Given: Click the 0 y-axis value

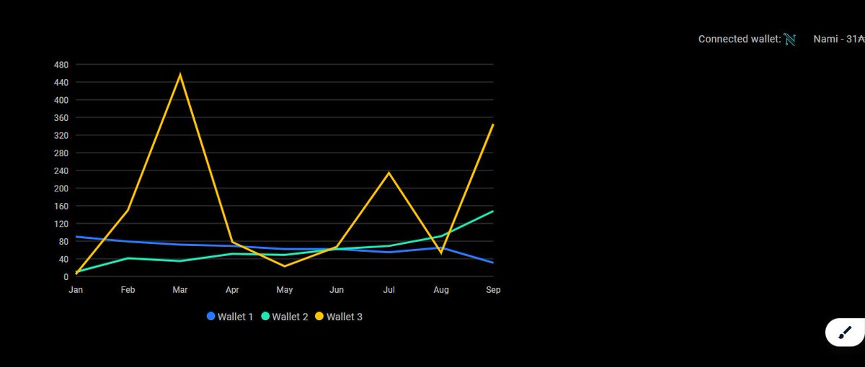Looking at the screenshot, I should coord(66,277).
